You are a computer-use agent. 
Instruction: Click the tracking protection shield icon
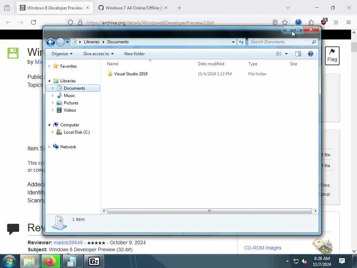[x=70, y=22]
